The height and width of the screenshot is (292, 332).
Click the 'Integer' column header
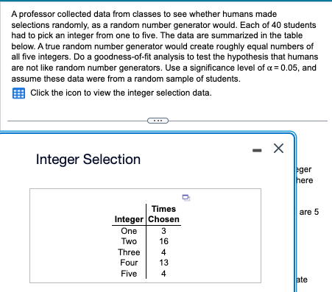(x=129, y=219)
